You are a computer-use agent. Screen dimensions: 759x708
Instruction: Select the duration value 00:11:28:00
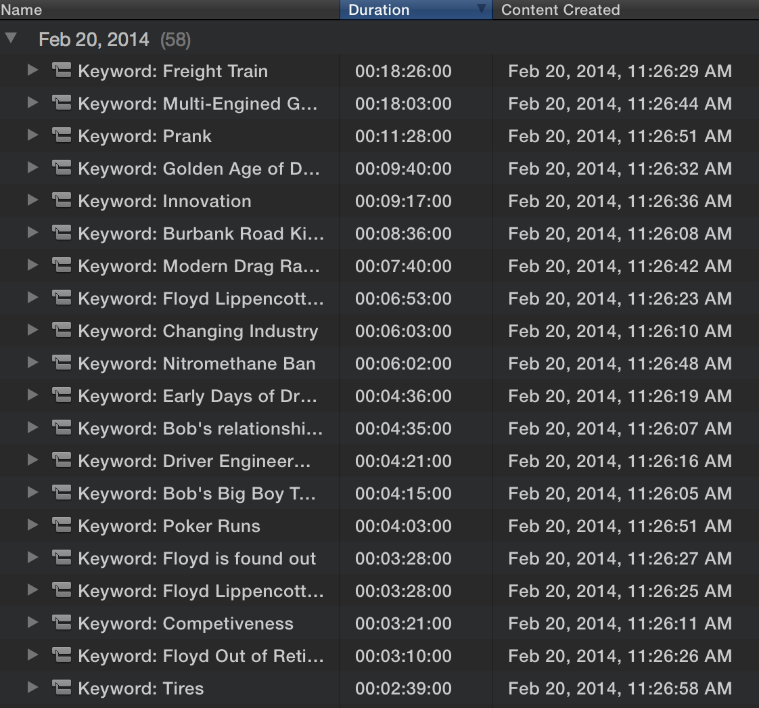pyautogui.click(x=403, y=136)
